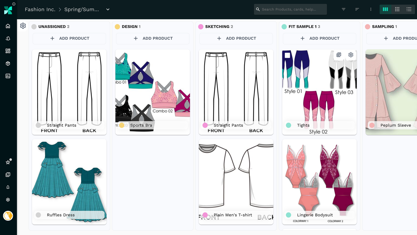
Task: Open the Home page from the sidebar
Action: (x=8, y=26)
